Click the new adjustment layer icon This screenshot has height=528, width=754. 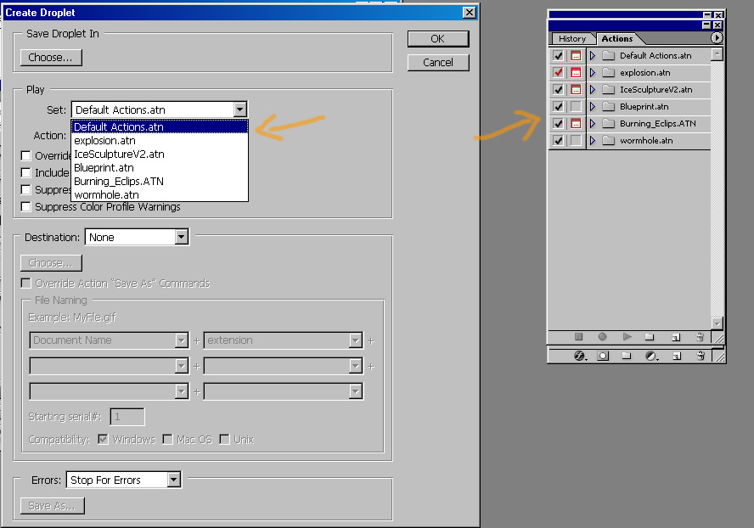coord(650,357)
